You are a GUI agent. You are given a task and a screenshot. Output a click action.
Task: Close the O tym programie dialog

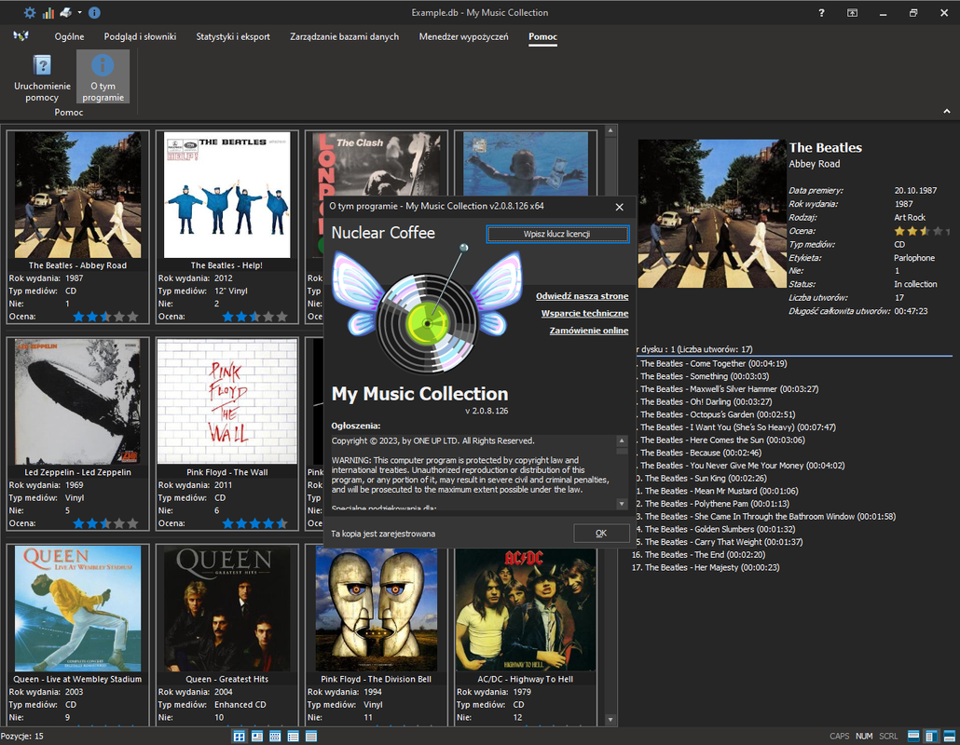[x=619, y=207]
